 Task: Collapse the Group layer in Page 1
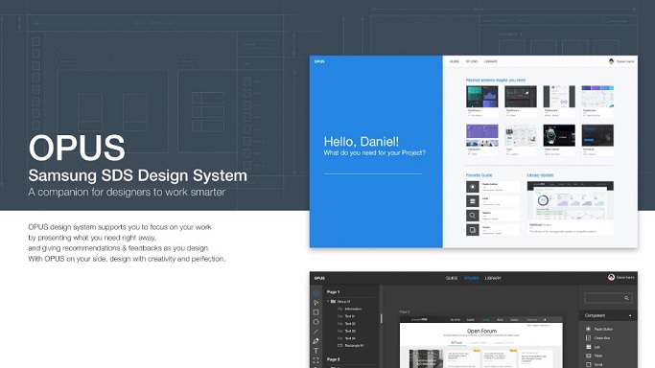click(x=328, y=301)
